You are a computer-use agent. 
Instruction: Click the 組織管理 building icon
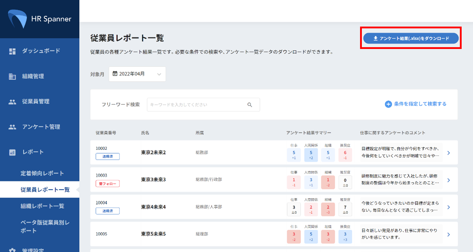click(x=12, y=76)
